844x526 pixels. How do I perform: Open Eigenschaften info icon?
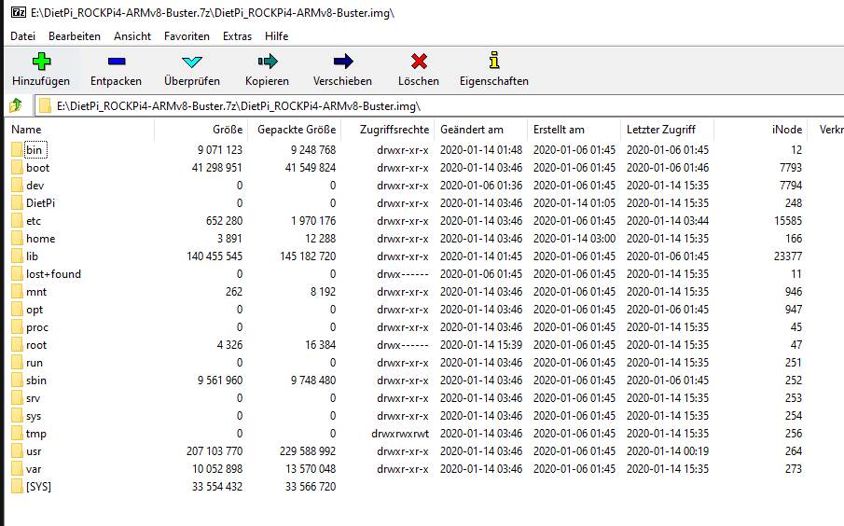493,62
